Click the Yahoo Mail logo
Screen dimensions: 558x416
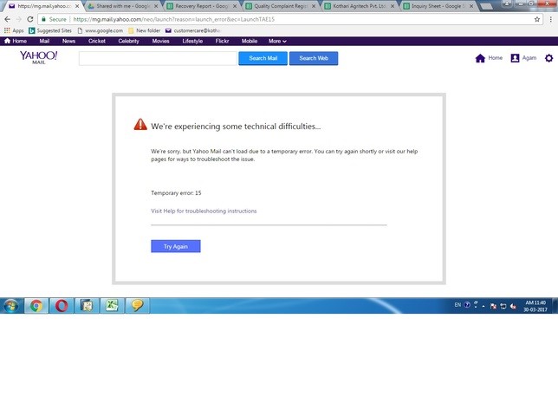coord(38,57)
